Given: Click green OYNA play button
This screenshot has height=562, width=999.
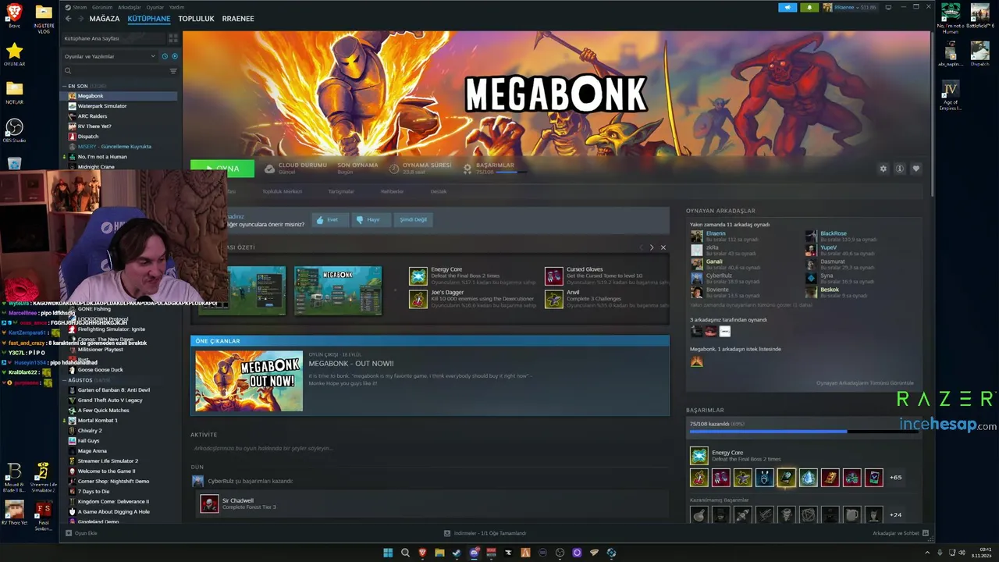Looking at the screenshot, I should [x=222, y=169].
